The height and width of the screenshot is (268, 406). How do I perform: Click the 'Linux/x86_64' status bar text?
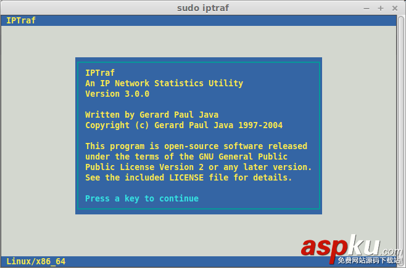tap(36, 261)
